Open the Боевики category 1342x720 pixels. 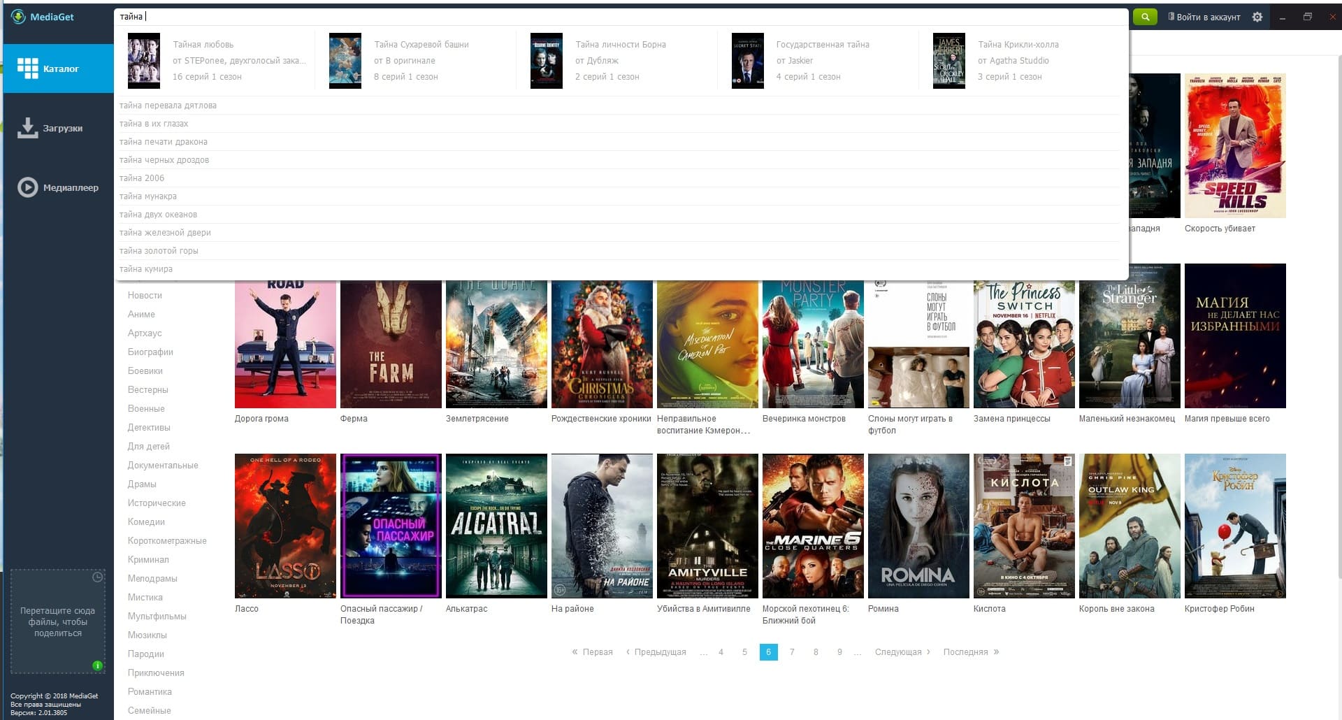click(145, 371)
